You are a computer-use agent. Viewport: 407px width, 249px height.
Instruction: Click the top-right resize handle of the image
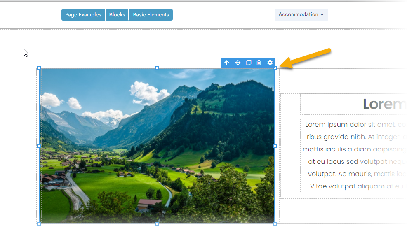coord(275,68)
